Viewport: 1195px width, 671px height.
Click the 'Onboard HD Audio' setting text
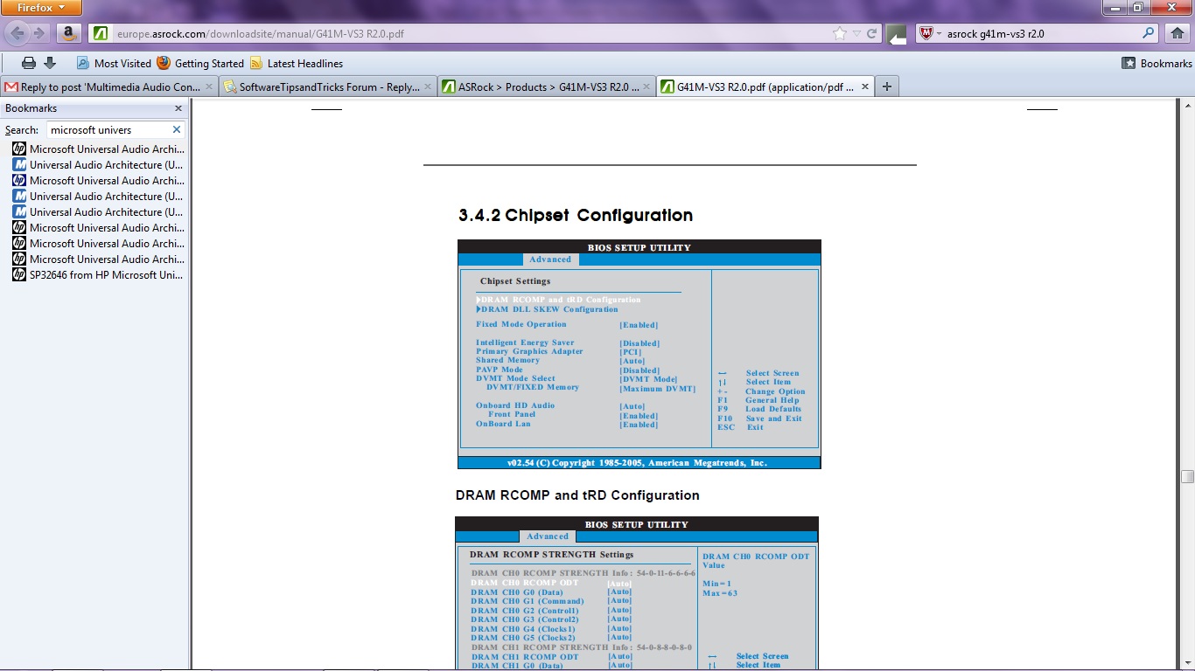click(515, 405)
